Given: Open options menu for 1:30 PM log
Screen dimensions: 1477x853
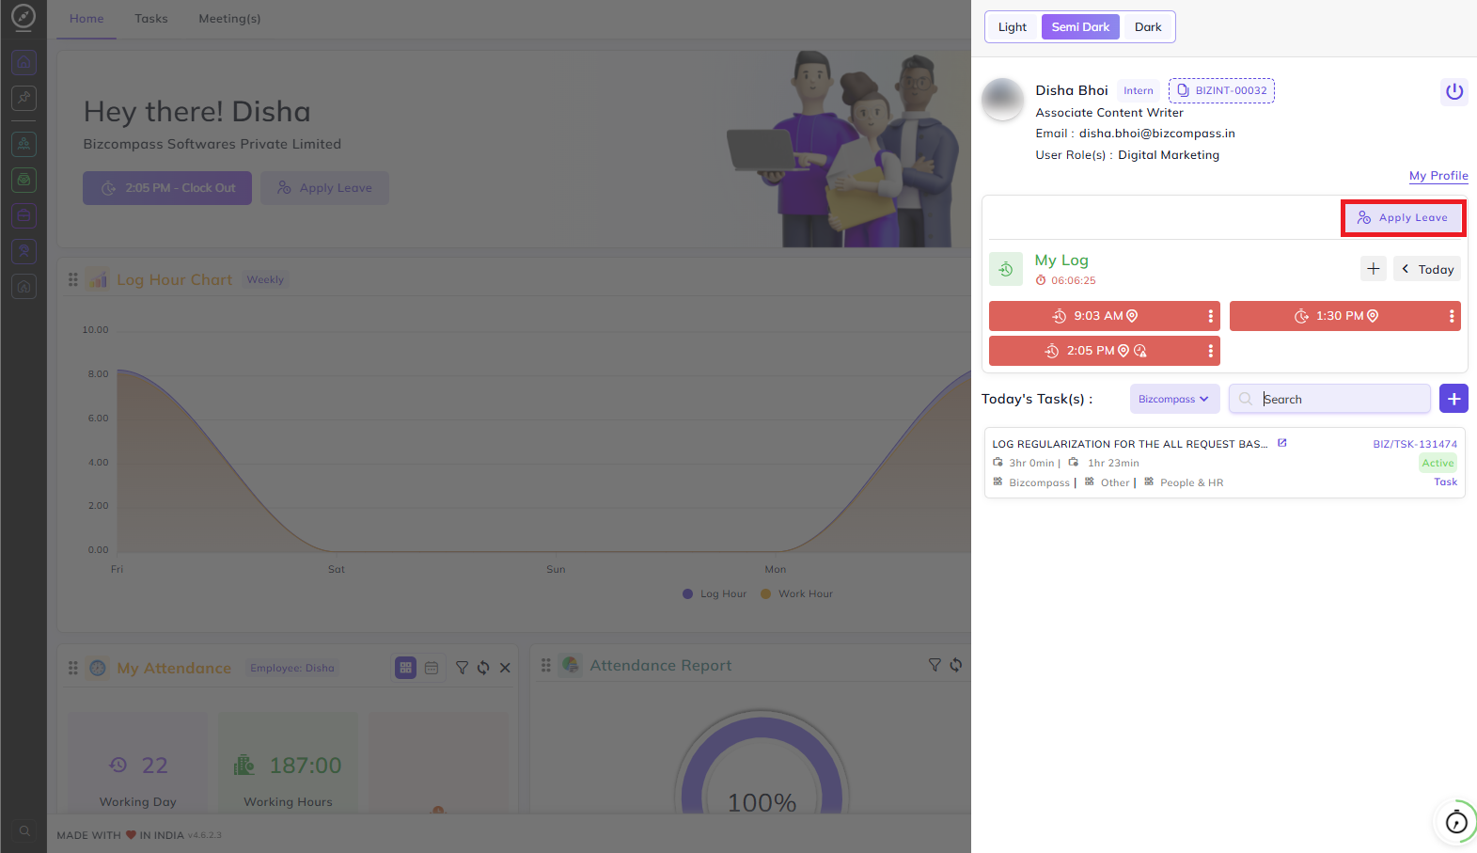Looking at the screenshot, I should (1452, 316).
